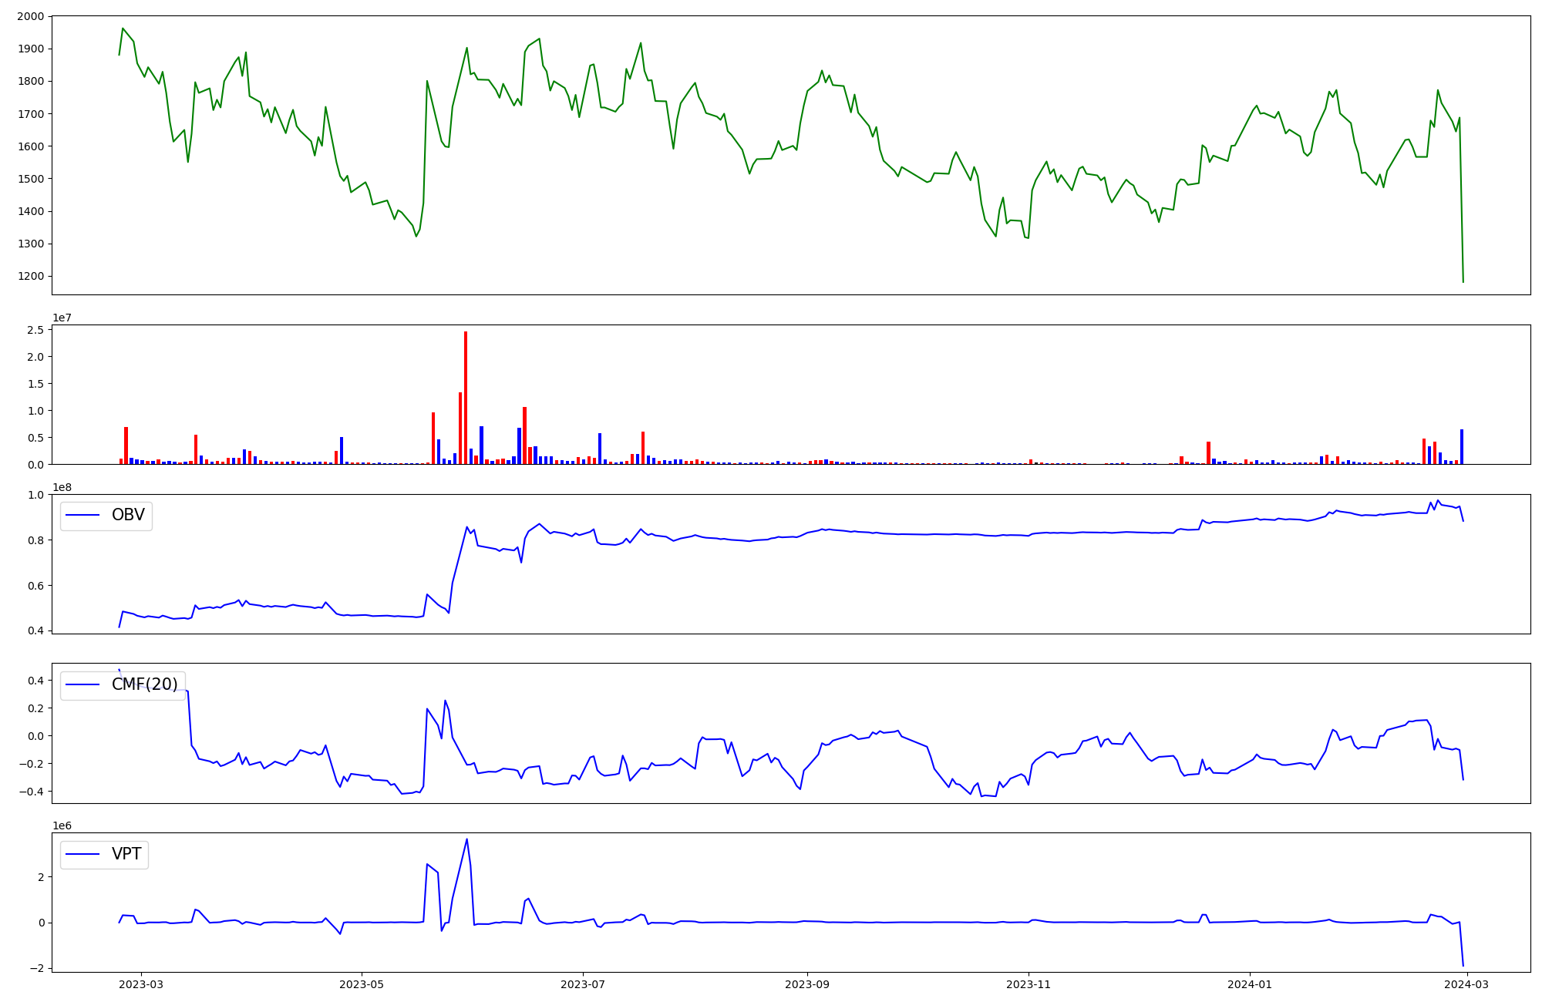The height and width of the screenshot is (1002, 1542).
Task: Click the 2000 tick on price axis
Action: pyautogui.click(x=31, y=16)
